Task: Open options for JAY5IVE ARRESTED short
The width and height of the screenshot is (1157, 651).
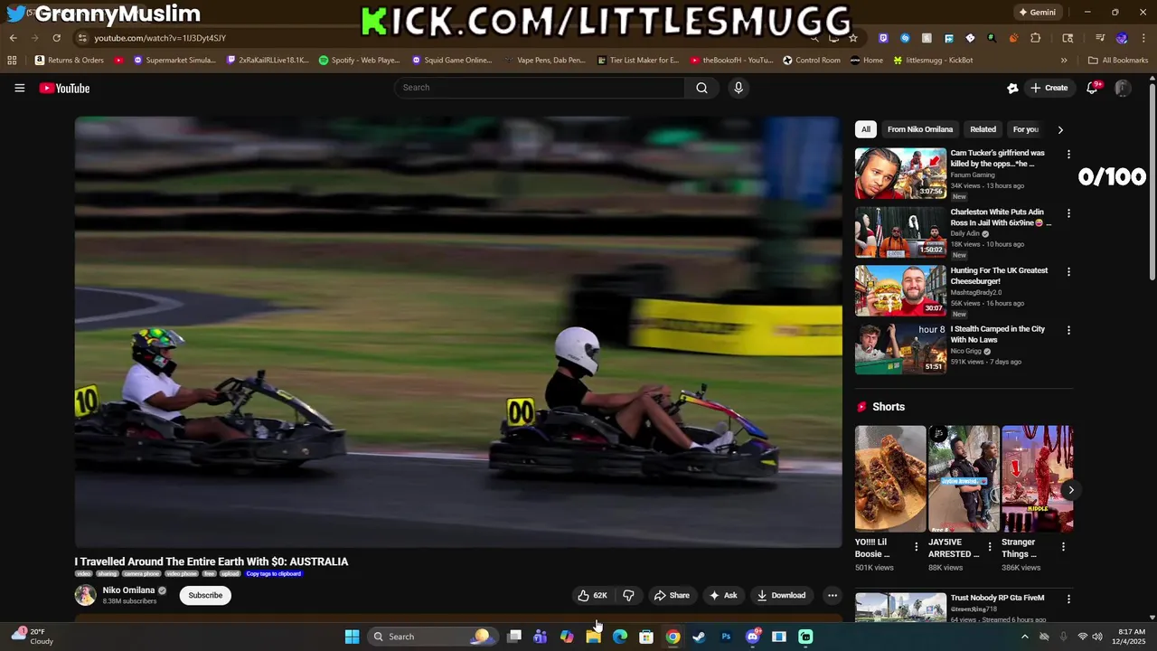Action: point(990,547)
